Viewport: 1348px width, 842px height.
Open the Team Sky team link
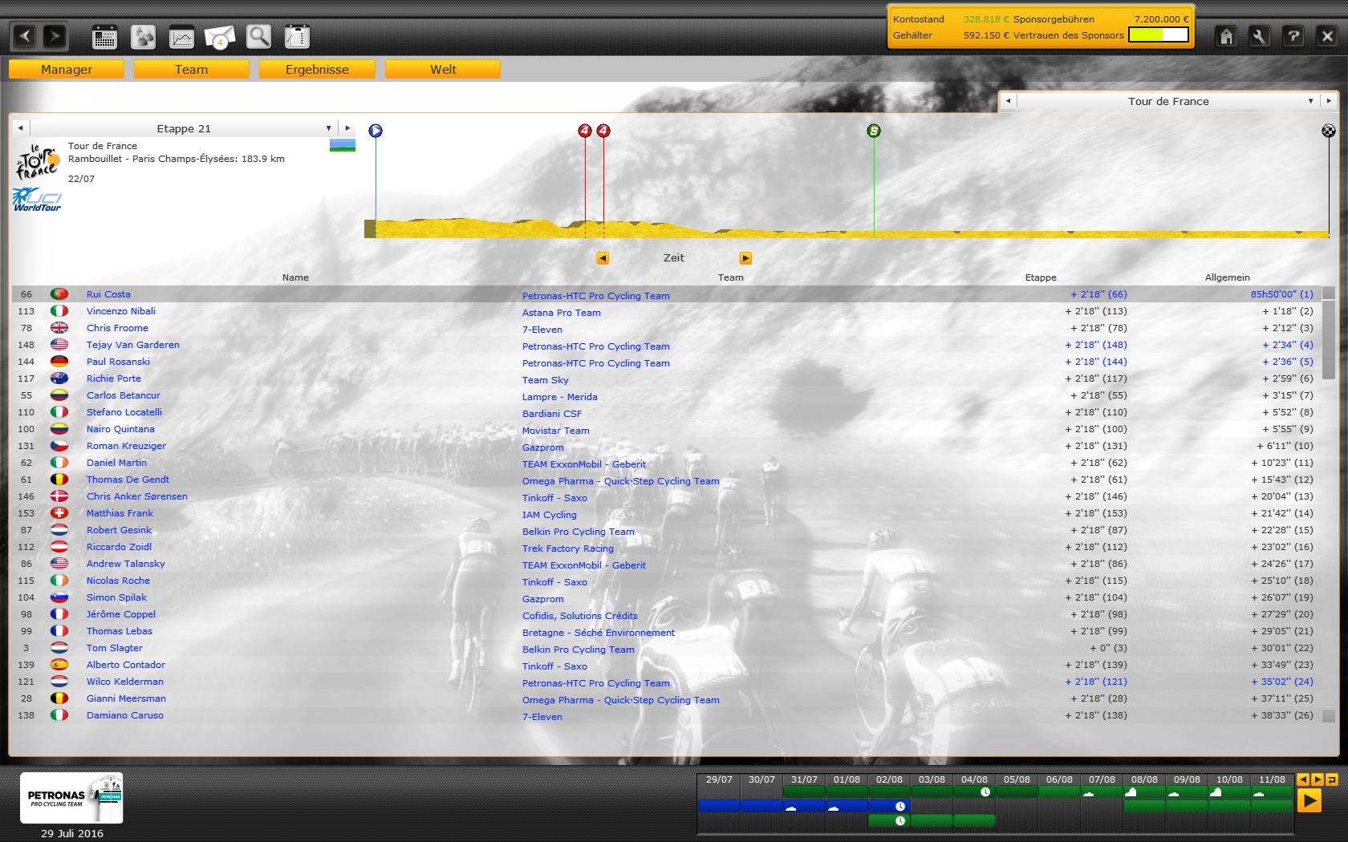click(545, 380)
